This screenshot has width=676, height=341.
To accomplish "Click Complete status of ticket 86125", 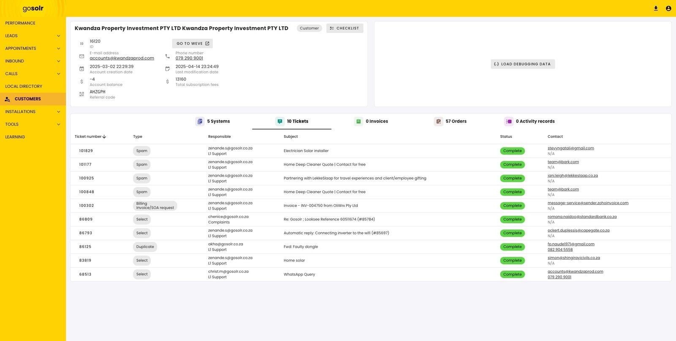I will click(512, 247).
